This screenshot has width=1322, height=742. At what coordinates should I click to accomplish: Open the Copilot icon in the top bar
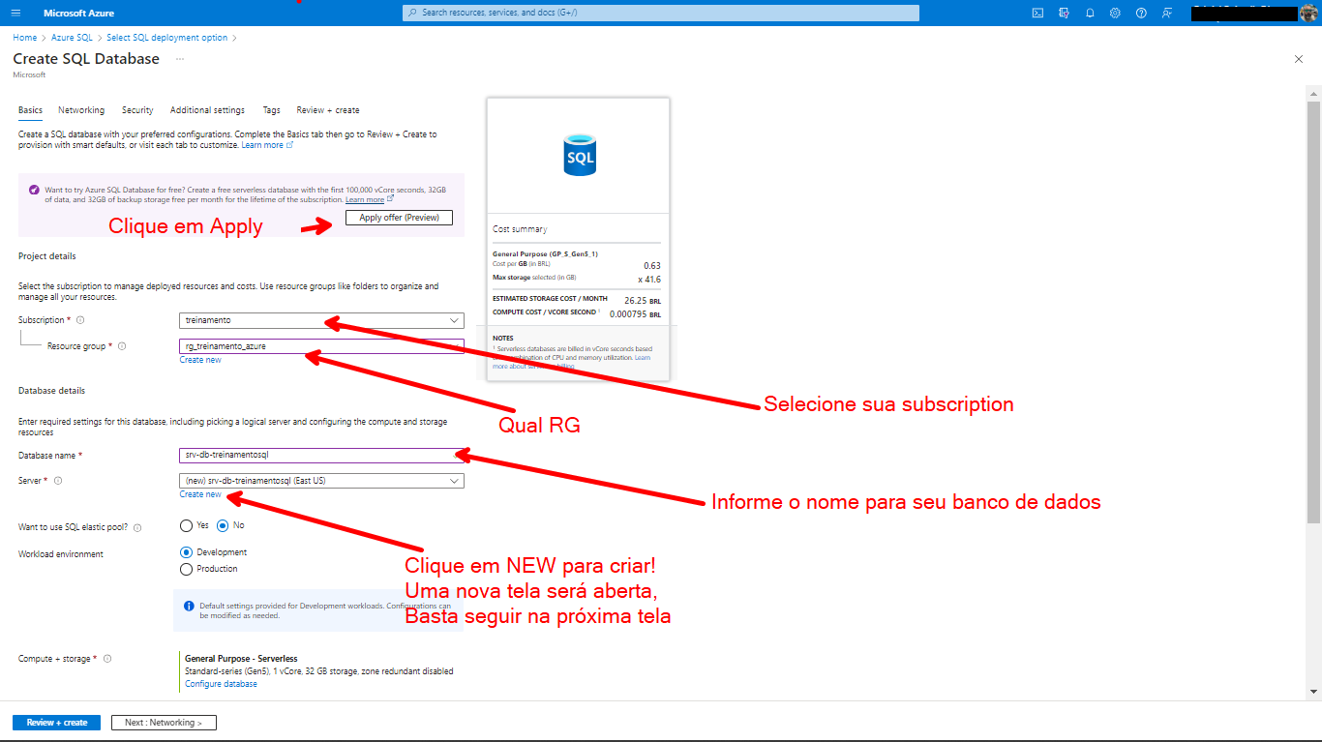tap(1063, 13)
